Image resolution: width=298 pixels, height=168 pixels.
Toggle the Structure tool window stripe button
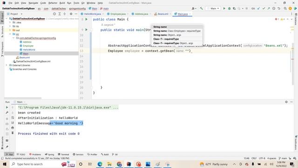(x=2, y=32)
